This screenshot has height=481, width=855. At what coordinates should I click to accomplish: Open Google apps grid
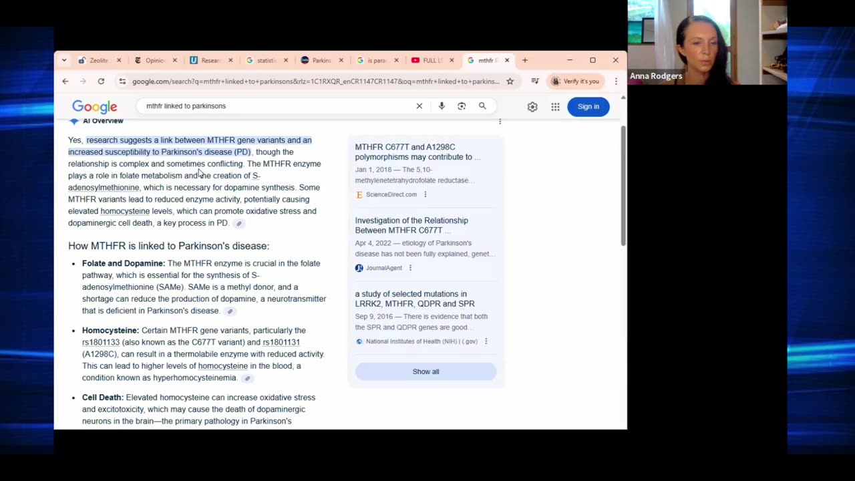pyautogui.click(x=555, y=107)
